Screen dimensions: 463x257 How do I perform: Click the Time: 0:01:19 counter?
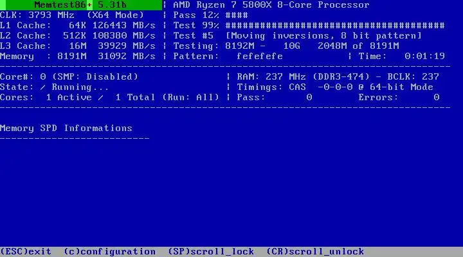[401, 56]
